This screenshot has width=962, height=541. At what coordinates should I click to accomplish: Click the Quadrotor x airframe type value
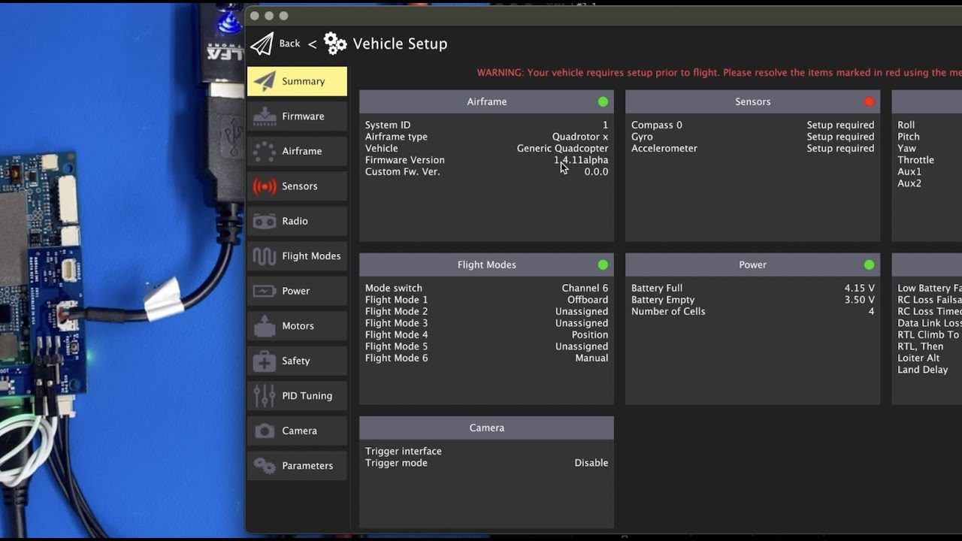click(580, 137)
